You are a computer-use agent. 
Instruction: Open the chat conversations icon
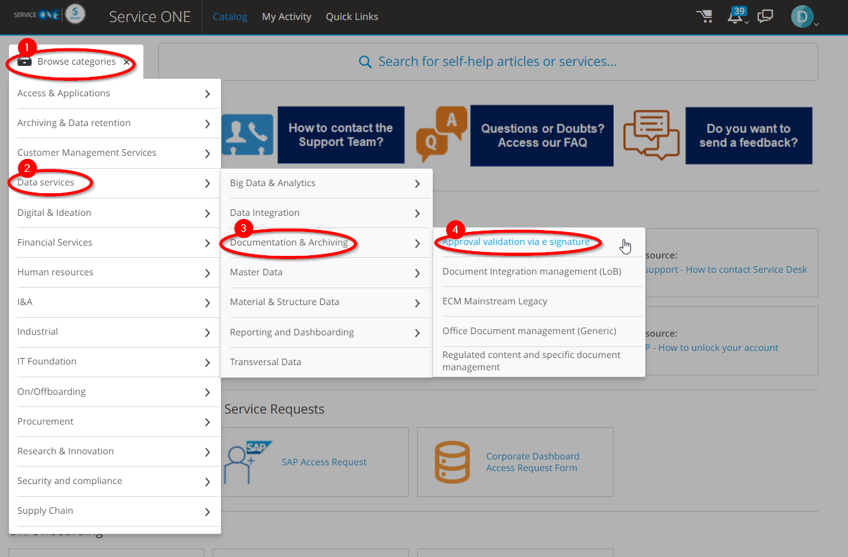coord(765,16)
